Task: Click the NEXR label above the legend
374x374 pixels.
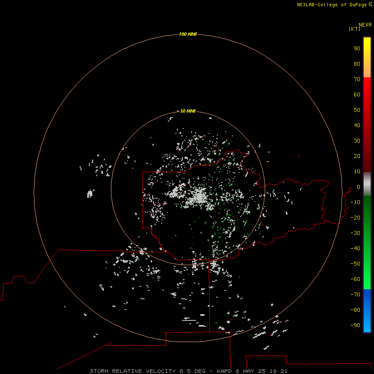Action: (x=365, y=25)
